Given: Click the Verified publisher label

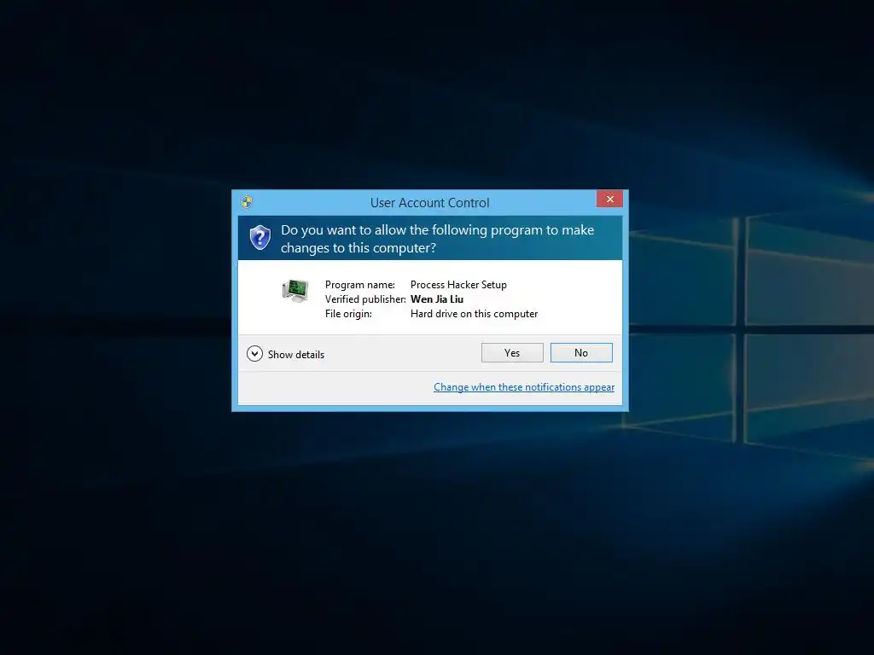Looking at the screenshot, I should 365,299.
